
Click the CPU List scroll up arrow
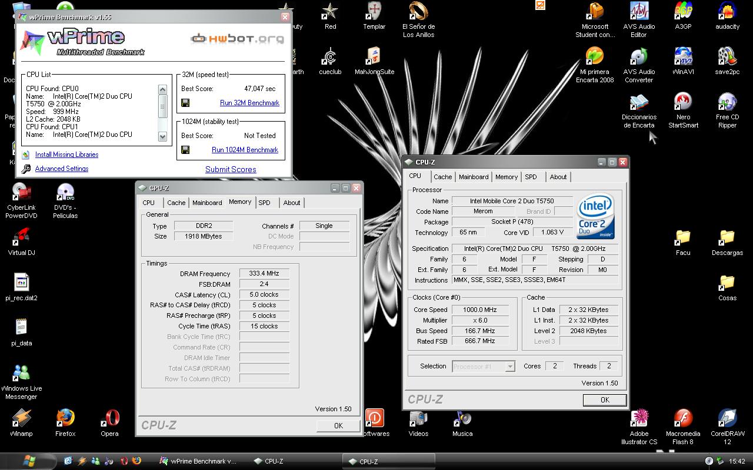(x=162, y=89)
